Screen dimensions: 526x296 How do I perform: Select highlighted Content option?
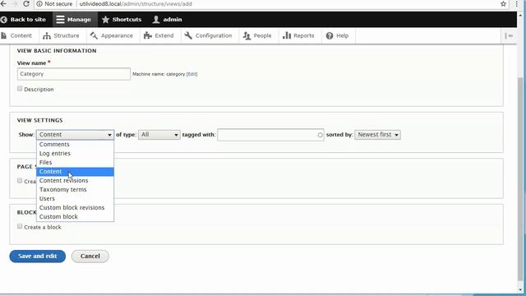pyautogui.click(x=75, y=172)
